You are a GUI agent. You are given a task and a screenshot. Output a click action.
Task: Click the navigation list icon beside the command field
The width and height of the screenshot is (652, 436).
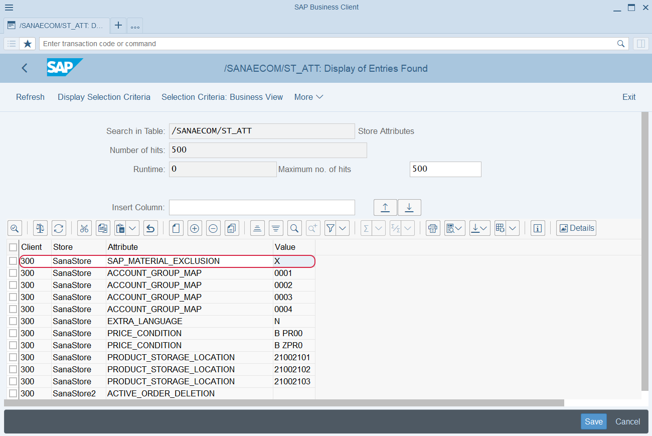[12, 44]
